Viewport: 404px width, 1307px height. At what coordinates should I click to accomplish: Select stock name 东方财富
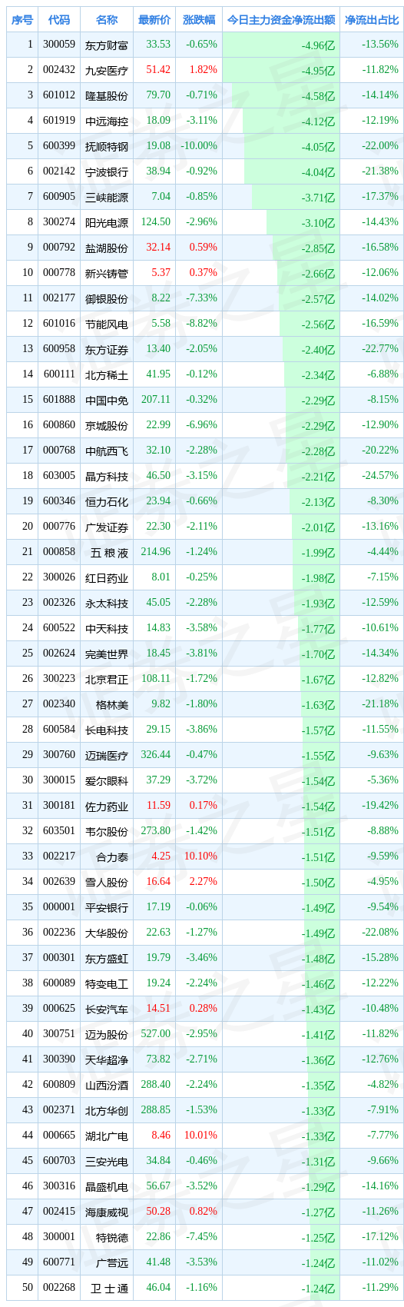(x=107, y=45)
